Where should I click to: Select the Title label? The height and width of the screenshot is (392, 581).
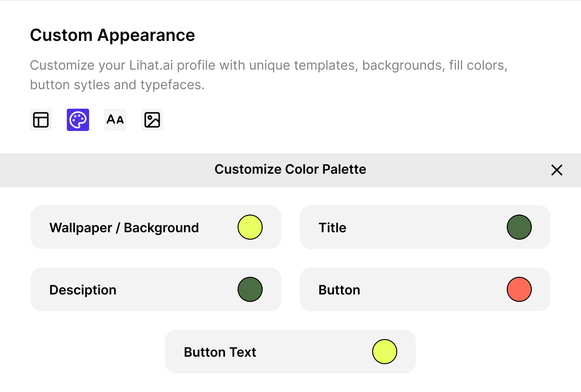pyautogui.click(x=332, y=228)
